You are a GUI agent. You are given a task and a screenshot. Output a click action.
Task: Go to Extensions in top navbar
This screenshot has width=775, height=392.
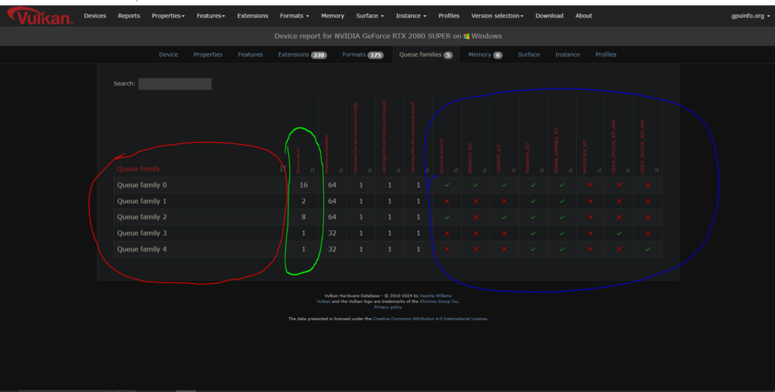pos(253,16)
